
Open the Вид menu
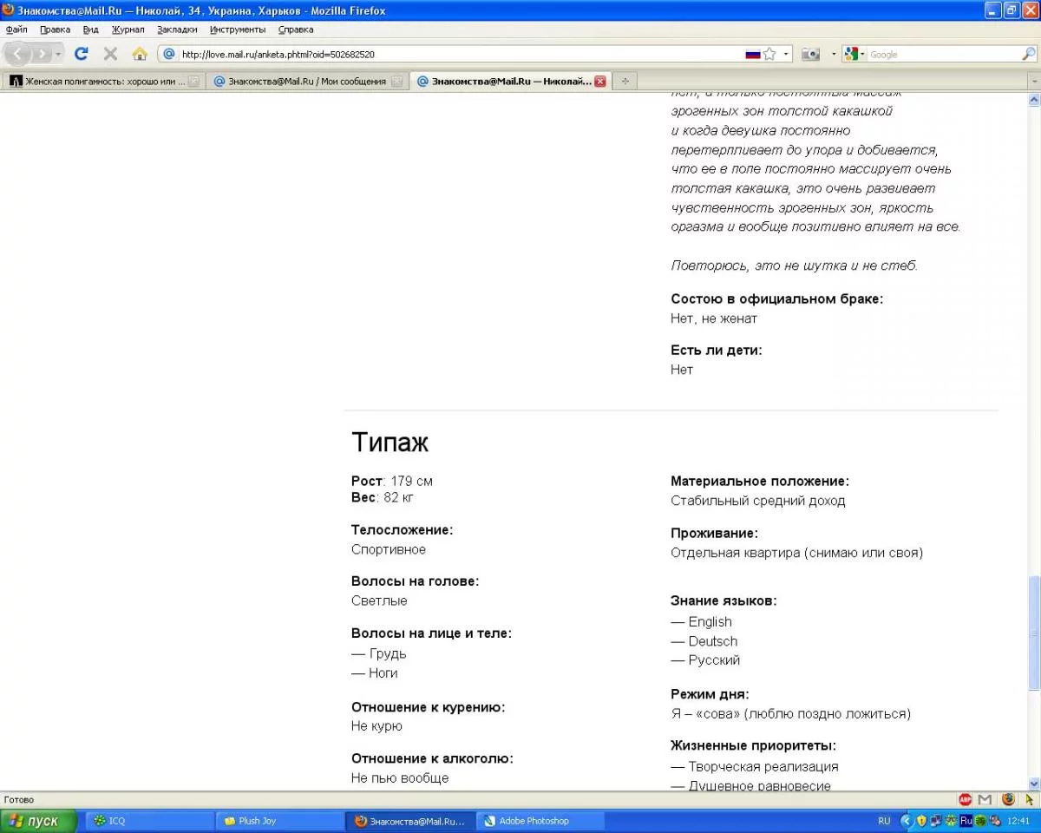[91, 30]
